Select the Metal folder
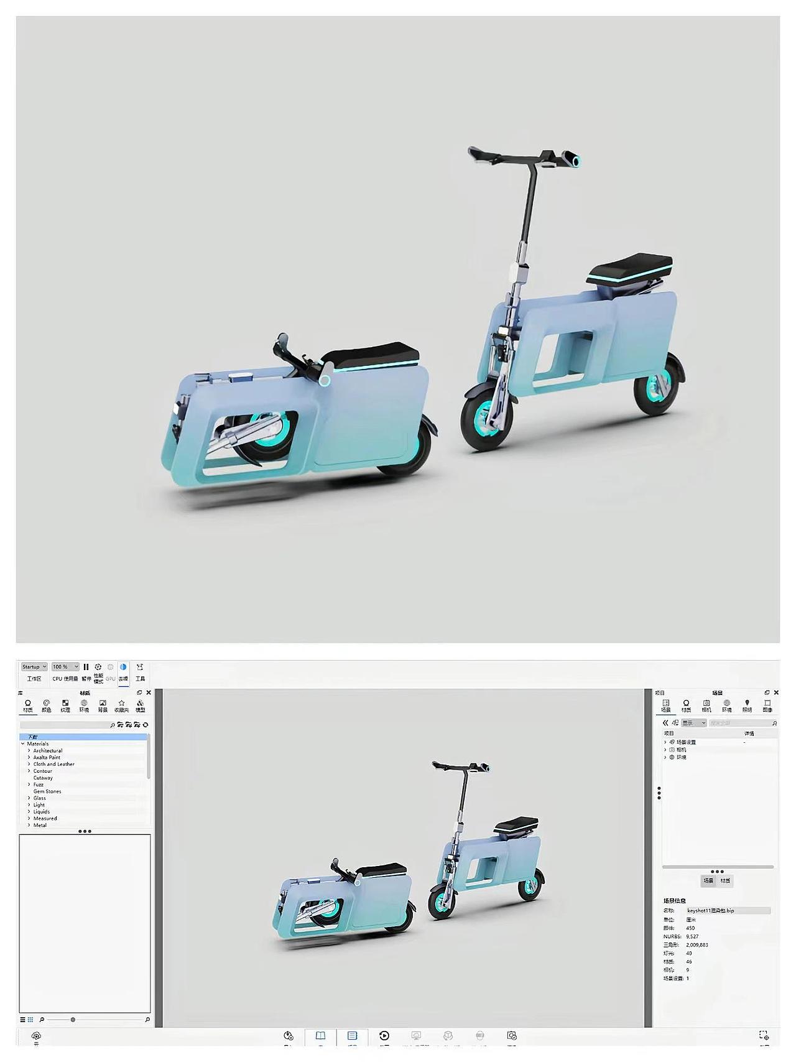 tap(40, 826)
